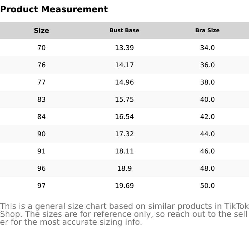Click the 34.0 bra size value
The height and width of the screenshot is (234, 249).
207,48
